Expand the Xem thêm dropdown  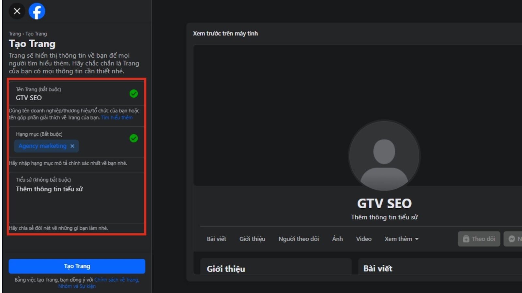401,239
